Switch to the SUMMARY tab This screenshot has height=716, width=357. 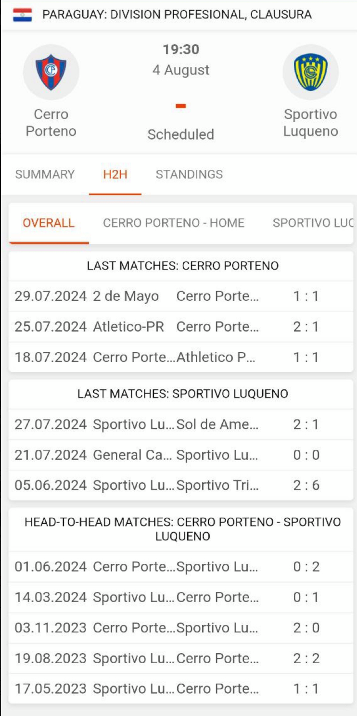(45, 174)
